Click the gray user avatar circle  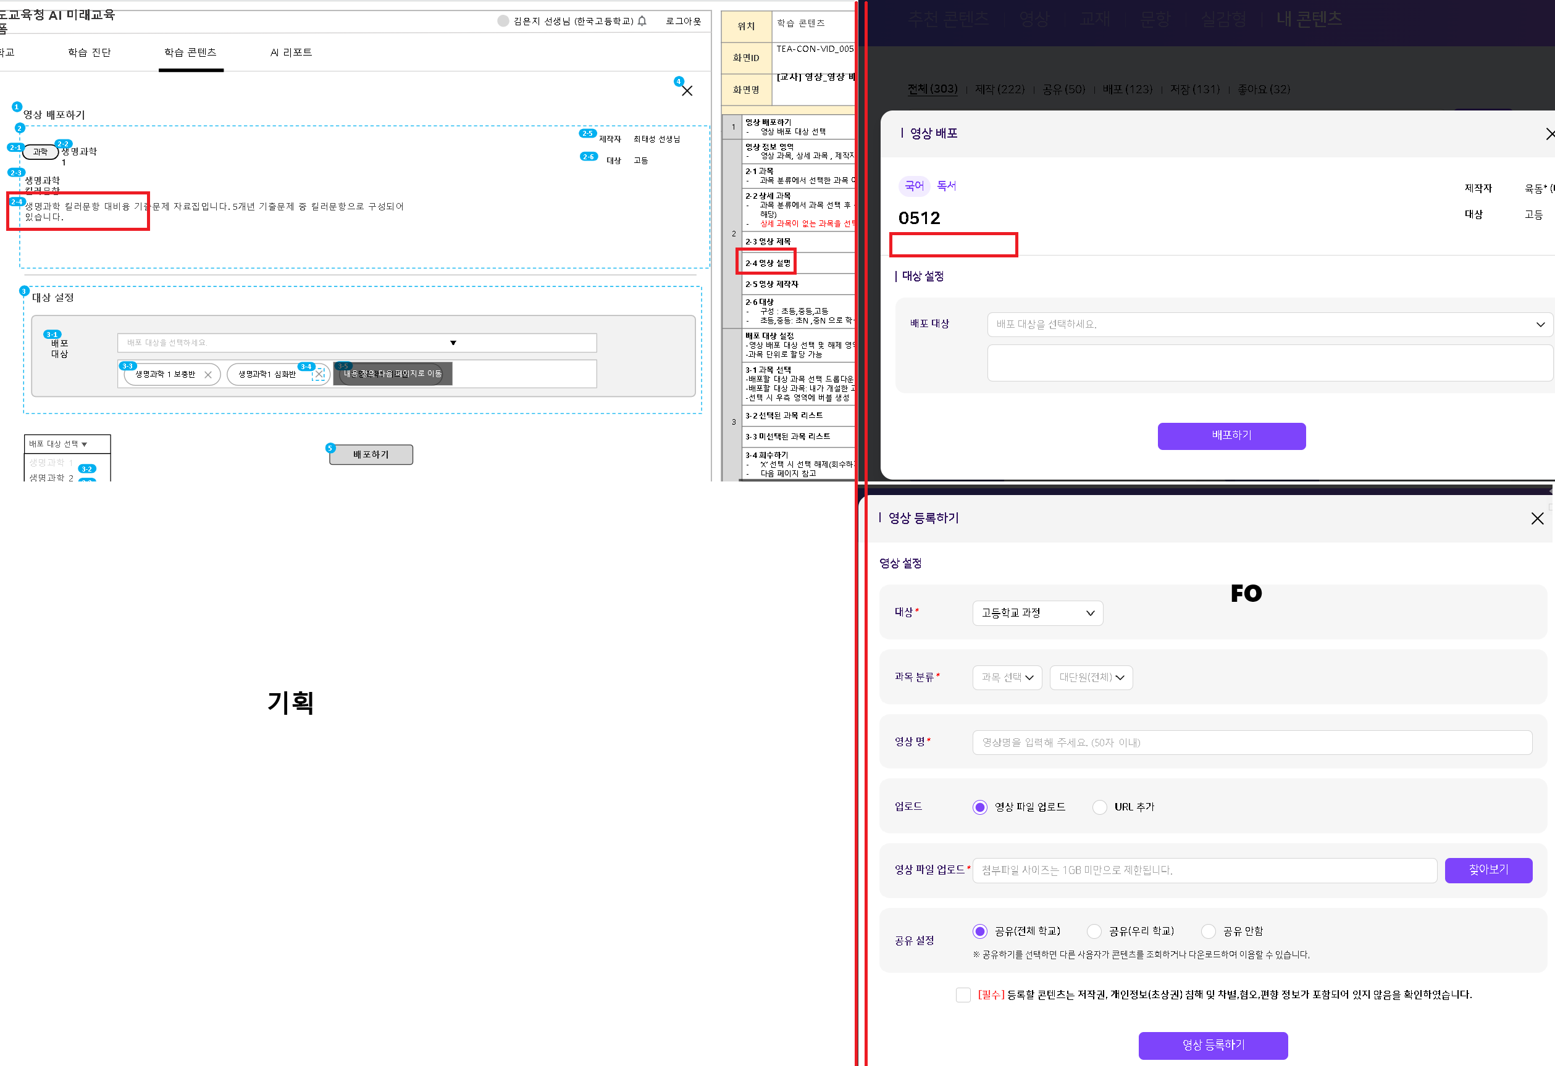pyautogui.click(x=503, y=21)
